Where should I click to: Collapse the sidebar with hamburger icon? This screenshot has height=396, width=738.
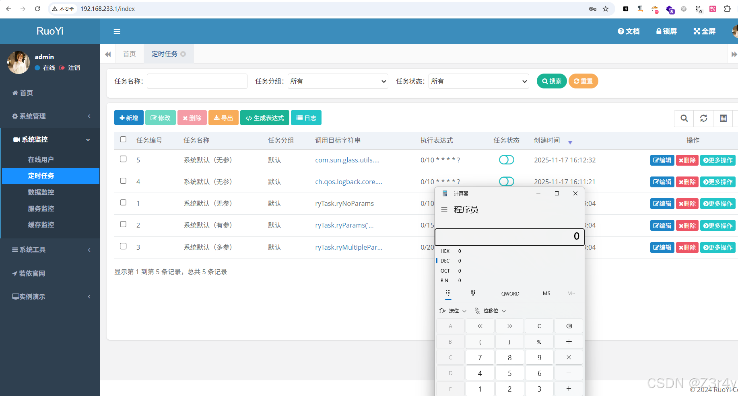pyautogui.click(x=117, y=31)
